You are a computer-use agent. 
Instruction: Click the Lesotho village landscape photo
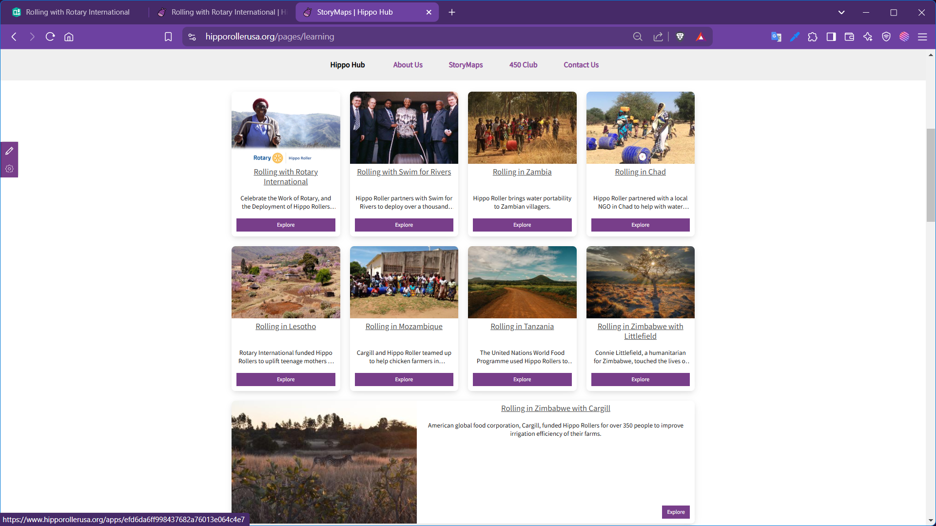click(x=286, y=282)
